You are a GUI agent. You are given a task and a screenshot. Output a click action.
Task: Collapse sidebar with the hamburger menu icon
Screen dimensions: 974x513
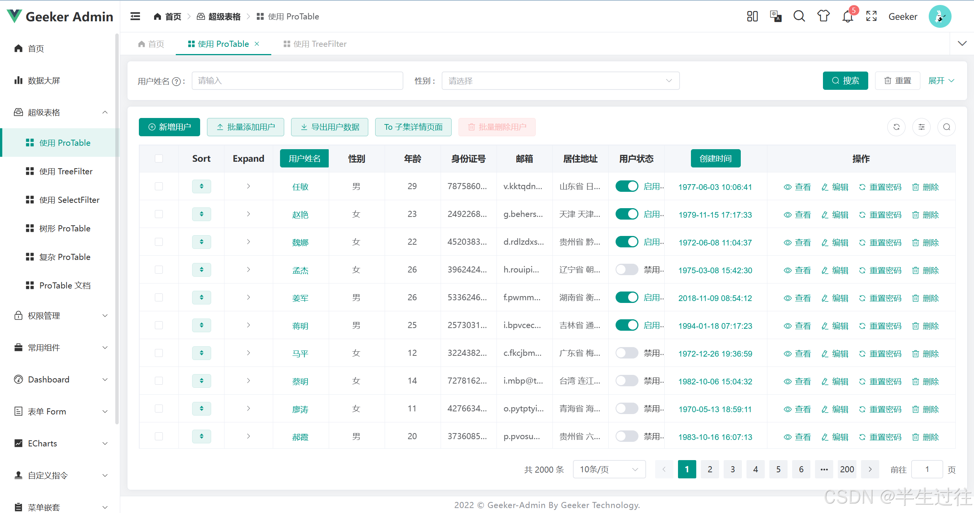(x=135, y=16)
